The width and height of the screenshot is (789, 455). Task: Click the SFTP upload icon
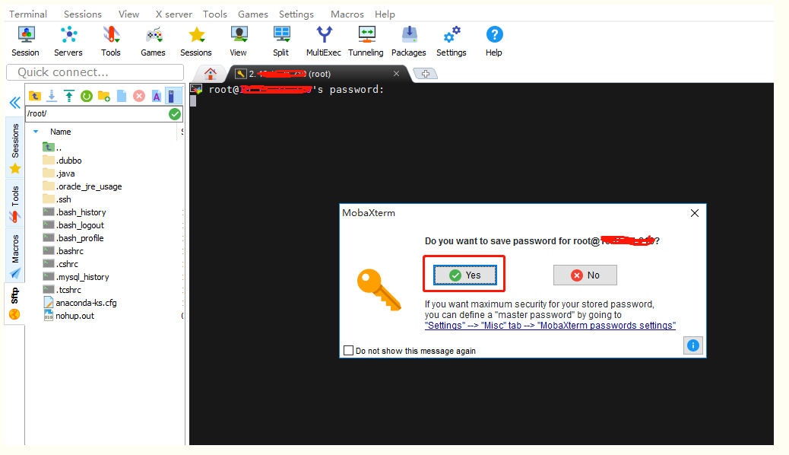(x=69, y=96)
